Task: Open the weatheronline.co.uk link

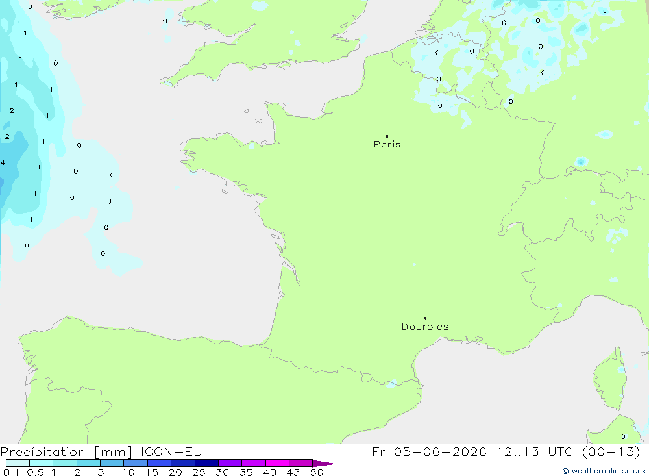Action: pos(604,471)
